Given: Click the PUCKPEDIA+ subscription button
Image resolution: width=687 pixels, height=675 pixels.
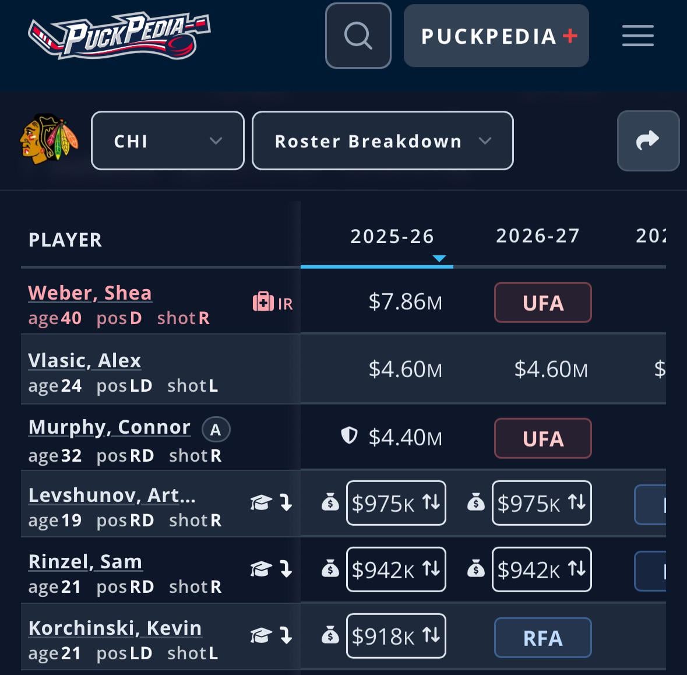Looking at the screenshot, I should 496,36.
